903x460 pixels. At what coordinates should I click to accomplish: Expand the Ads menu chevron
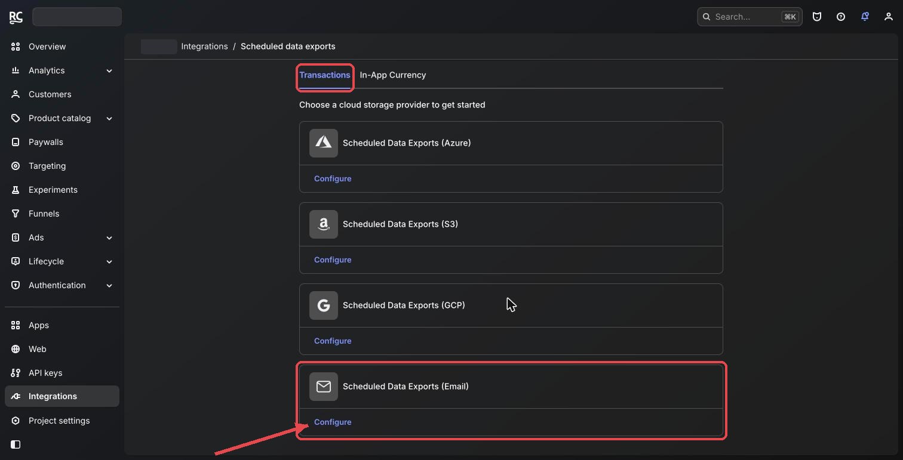pos(109,238)
